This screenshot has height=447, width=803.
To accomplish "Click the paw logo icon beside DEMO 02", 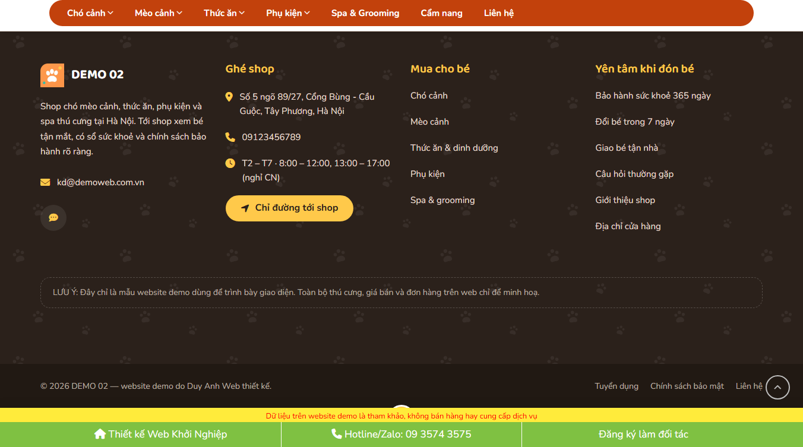I will click(52, 75).
